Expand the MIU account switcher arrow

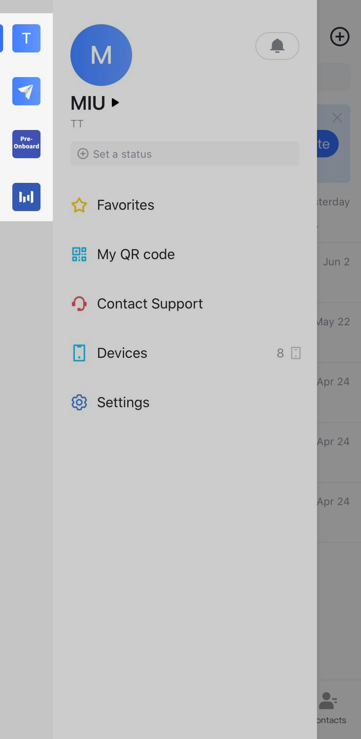[115, 102]
